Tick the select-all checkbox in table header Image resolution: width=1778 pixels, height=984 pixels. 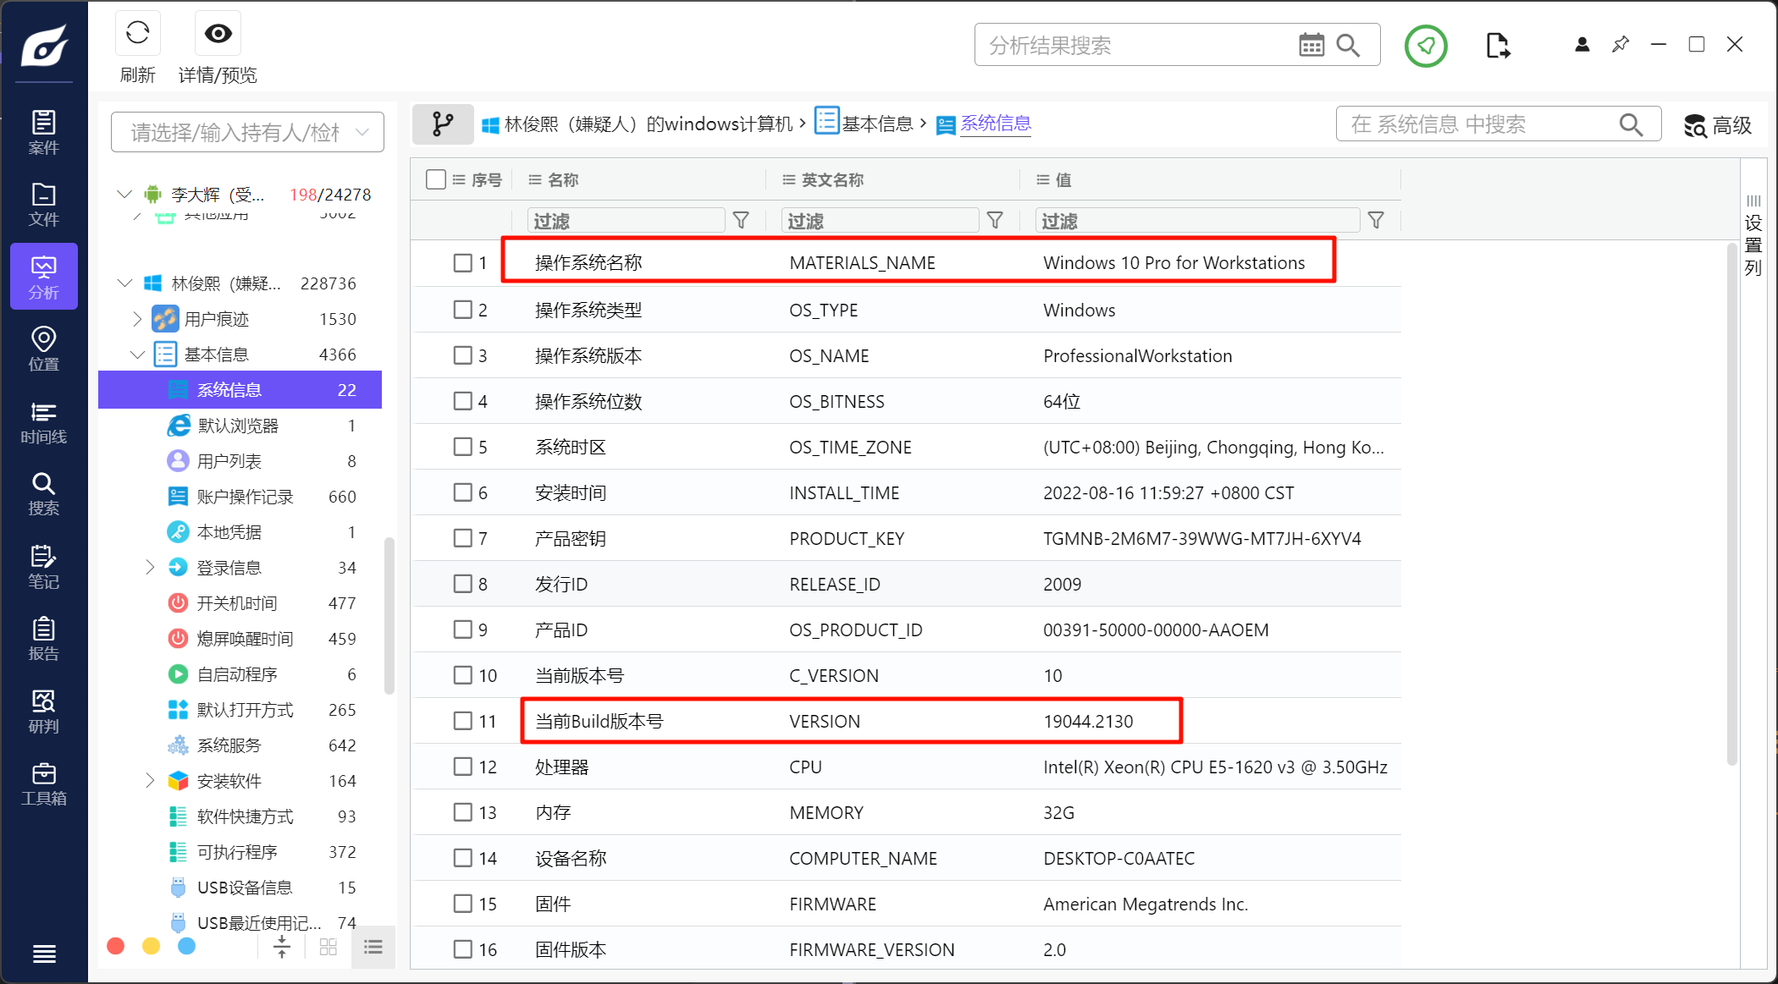point(436,179)
